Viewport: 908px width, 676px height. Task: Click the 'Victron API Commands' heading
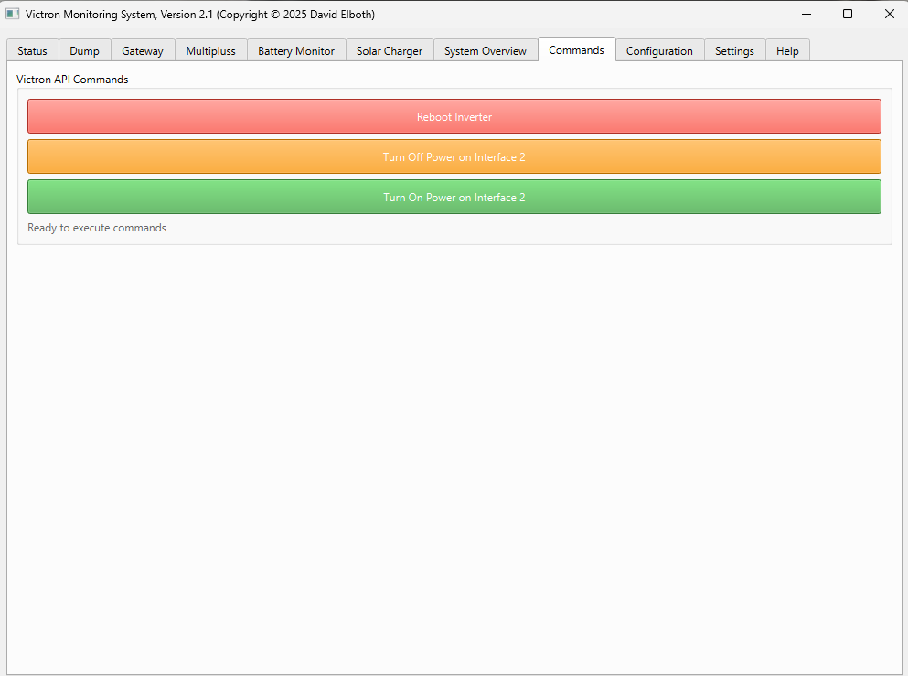click(x=72, y=80)
